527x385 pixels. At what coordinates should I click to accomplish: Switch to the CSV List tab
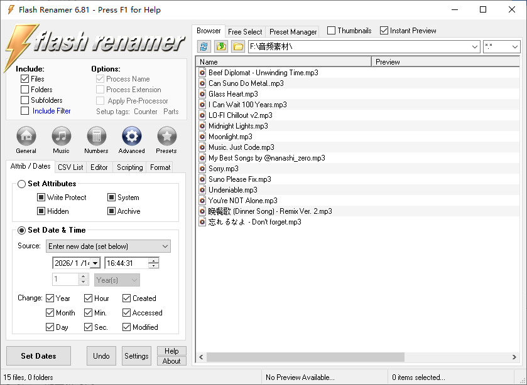pos(70,167)
